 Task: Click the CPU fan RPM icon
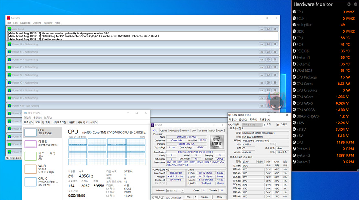tap(294, 142)
